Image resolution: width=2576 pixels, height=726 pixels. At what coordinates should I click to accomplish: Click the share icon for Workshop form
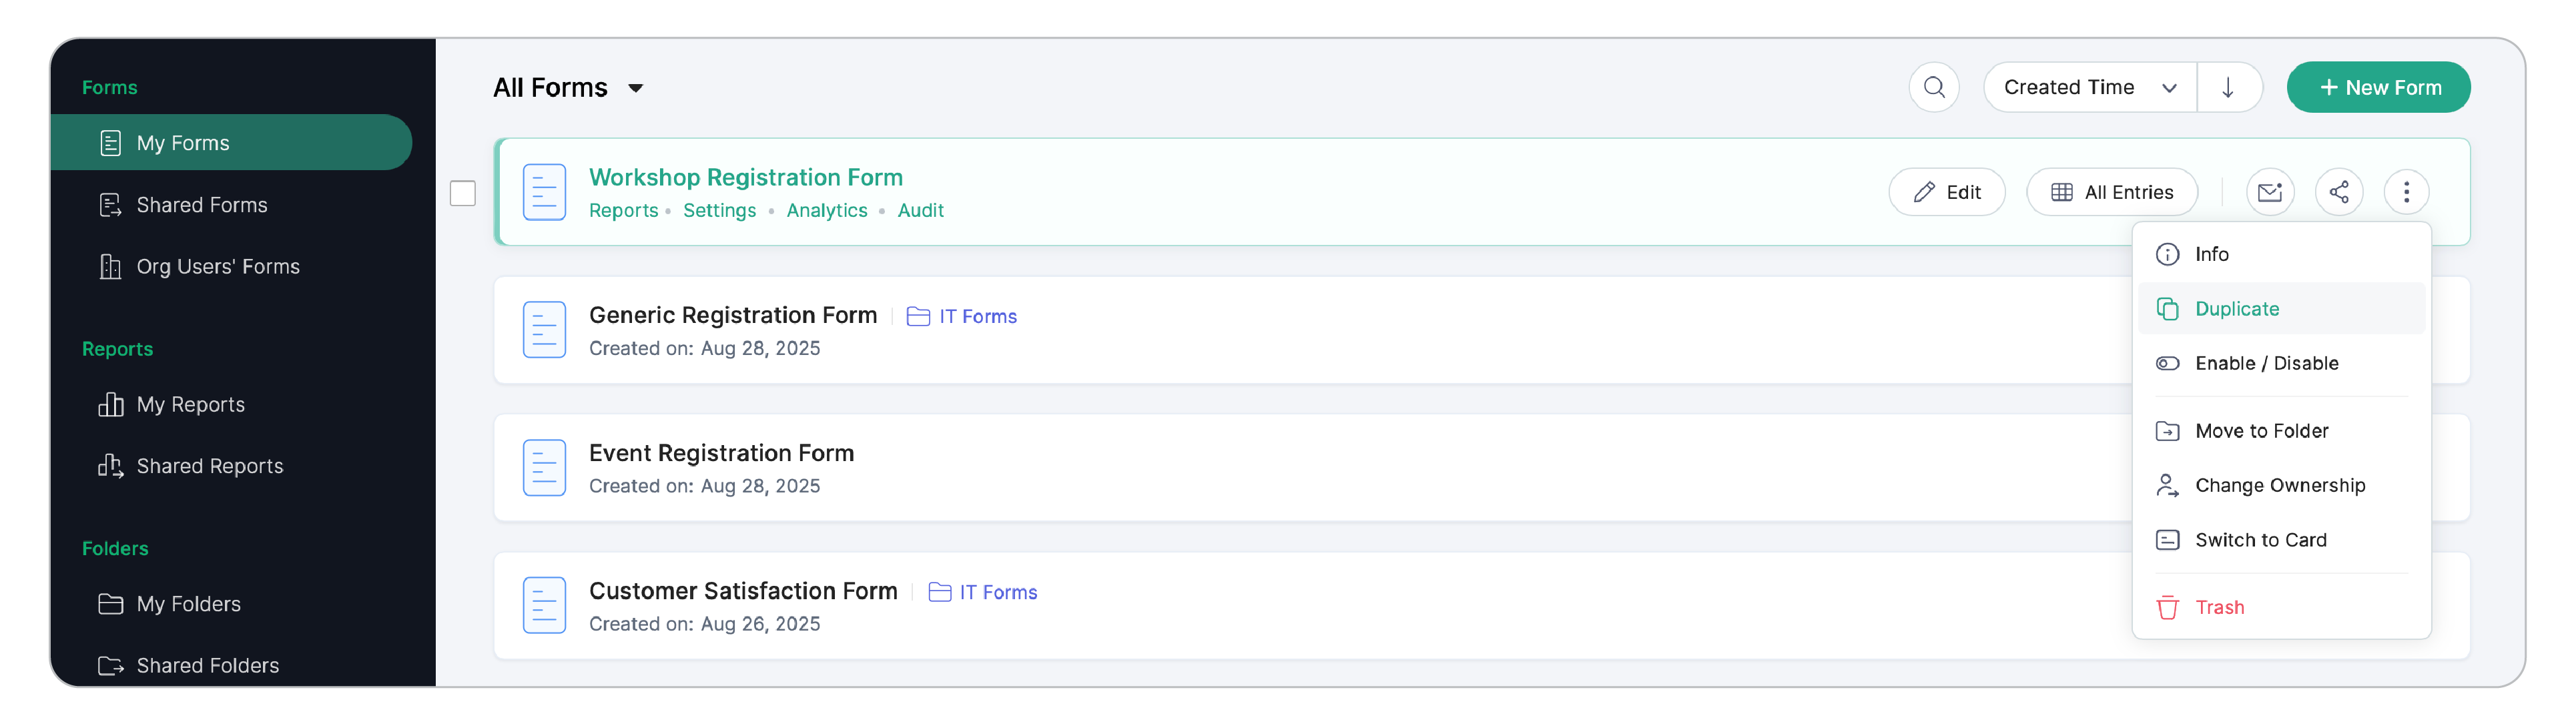click(2338, 192)
